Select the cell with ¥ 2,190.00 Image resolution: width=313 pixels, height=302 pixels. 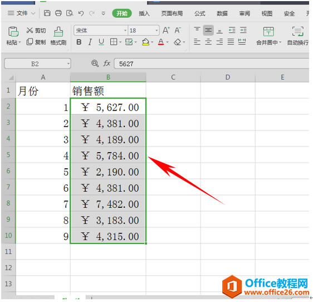pyautogui.click(x=108, y=172)
